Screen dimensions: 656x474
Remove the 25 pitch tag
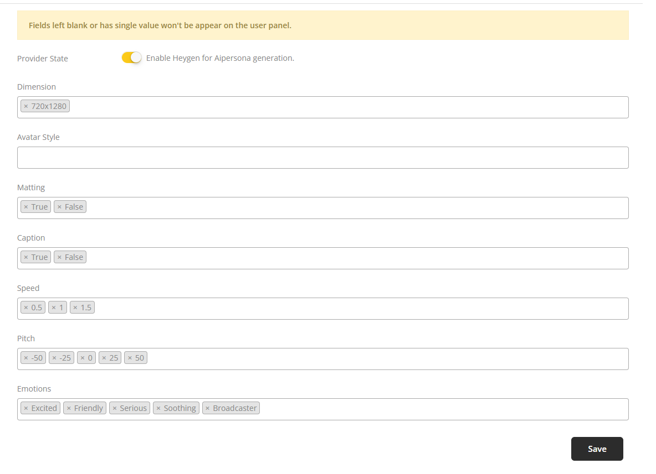104,358
